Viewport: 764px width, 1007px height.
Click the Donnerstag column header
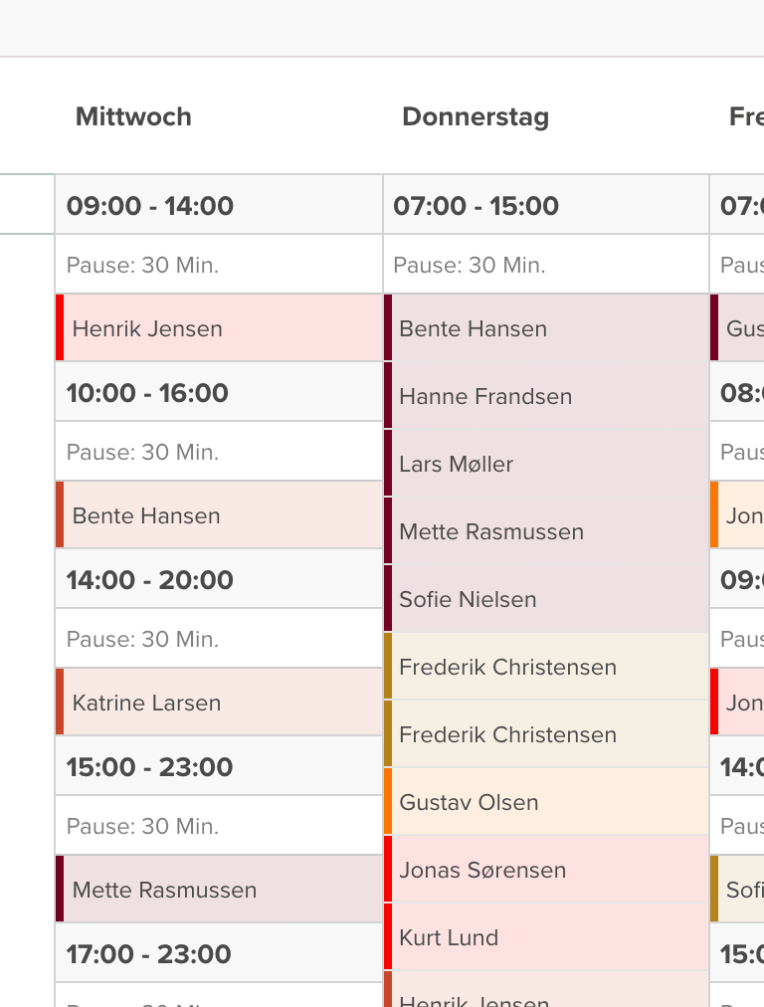point(475,116)
